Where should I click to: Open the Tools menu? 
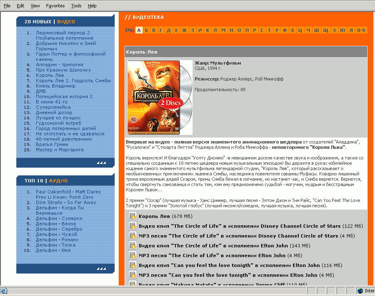coord(76,6)
